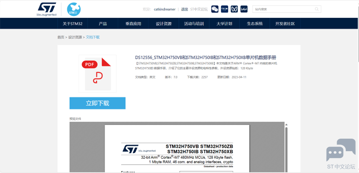Image resolution: width=359 pixels, height=173 pixels.
Task: Click the DS12556 datasheet title
Action: [x=206, y=58]
